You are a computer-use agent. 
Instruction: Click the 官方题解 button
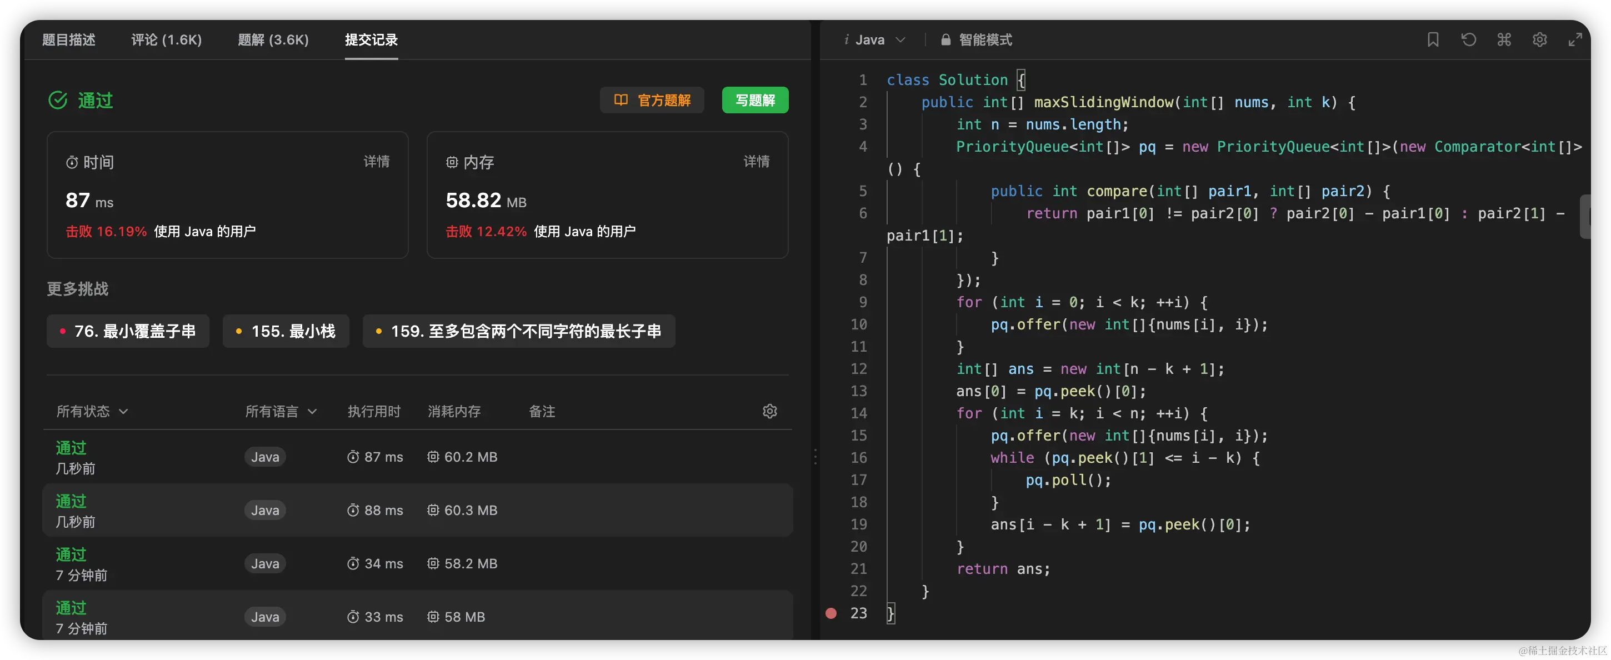[x=652, y=100]
